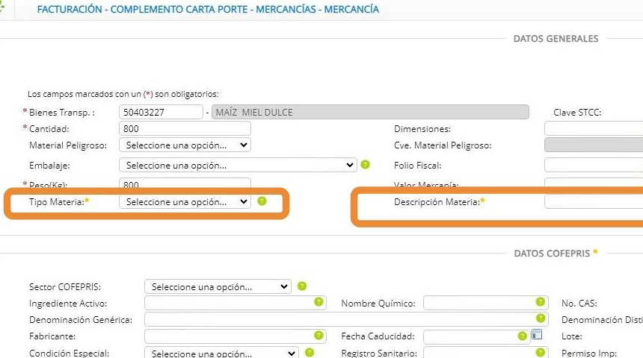Expand the Embalaje dropdown list

tap(238, 165)
